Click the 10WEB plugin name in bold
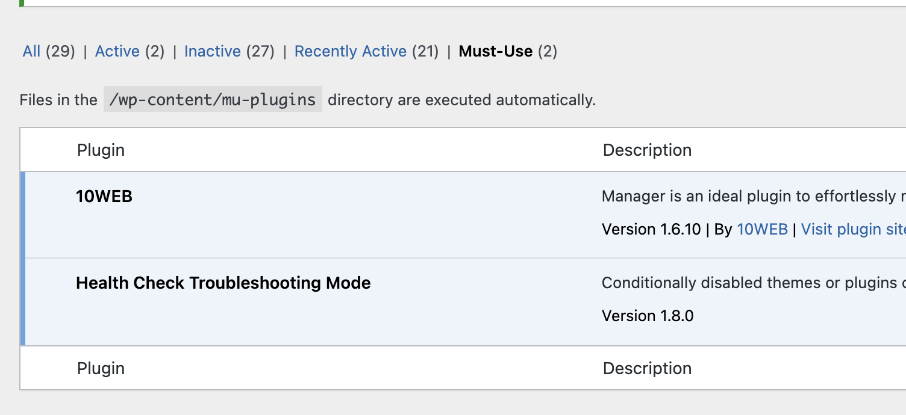Viewport: 906px width, 415px height. (x=104, y=197)
